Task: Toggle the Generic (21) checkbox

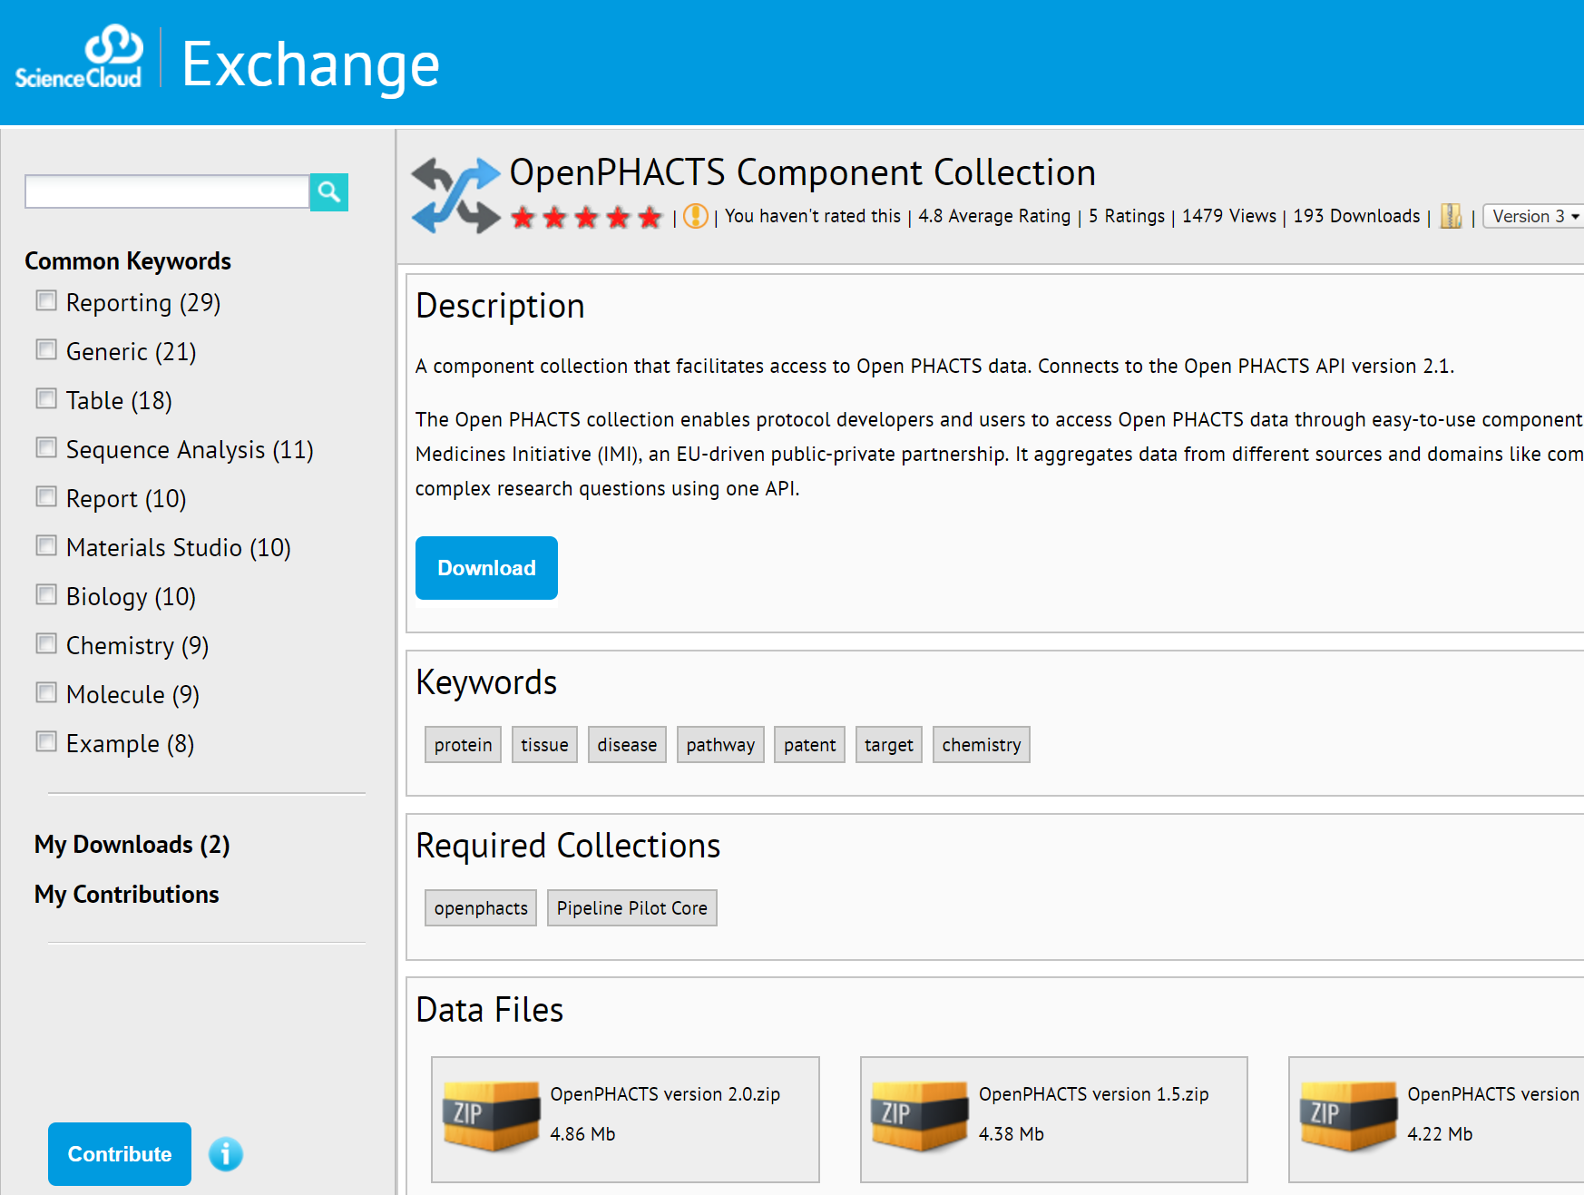Action: 46,349
